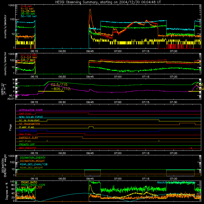Viewport: 204px width, 204px height.
Task: Click the -806./112. flare position annotation
Action: pos(61,89)
